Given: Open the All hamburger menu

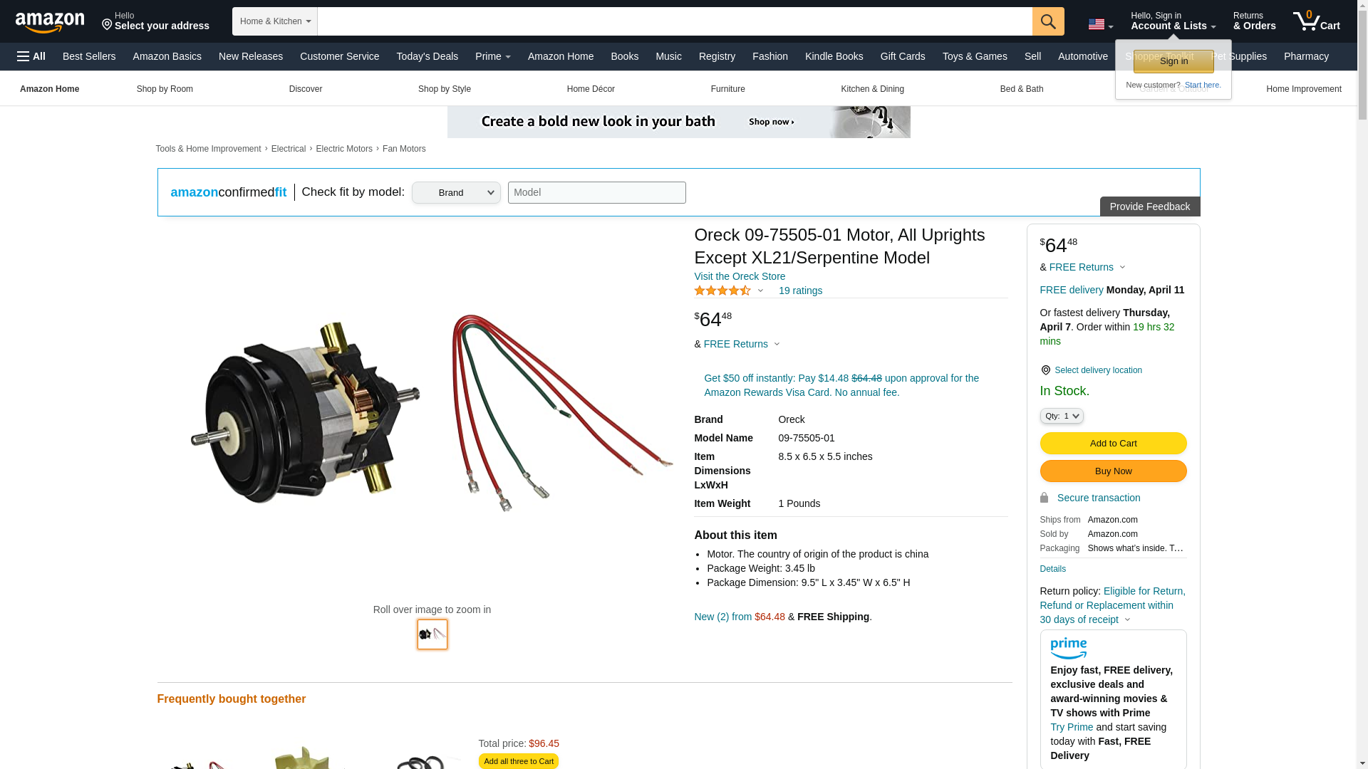Looking at the screenshot, I should 31,56.
